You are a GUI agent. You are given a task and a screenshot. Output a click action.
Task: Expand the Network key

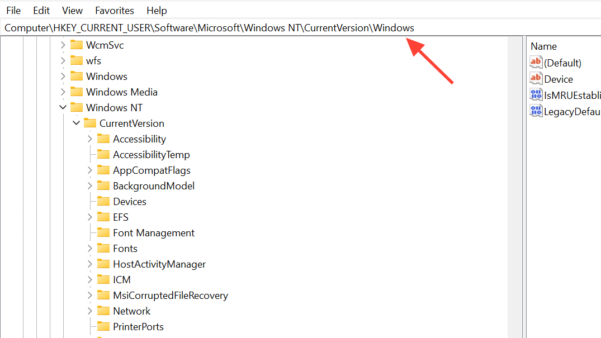[x=89, y=311]
